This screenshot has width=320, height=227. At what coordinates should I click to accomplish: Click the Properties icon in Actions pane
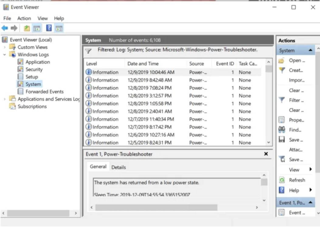pyautogui.click(x=282, y=120)
